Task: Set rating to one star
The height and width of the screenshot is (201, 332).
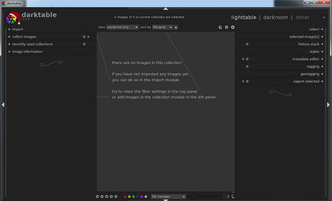Action: [x=98, y=197]
